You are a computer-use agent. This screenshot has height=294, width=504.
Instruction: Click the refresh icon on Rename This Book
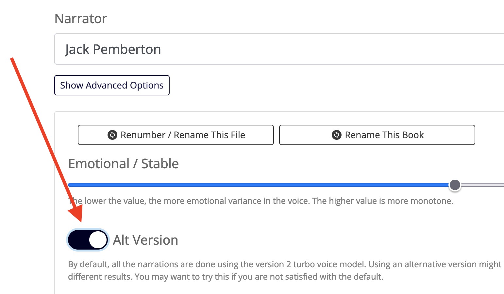(337, 135)
